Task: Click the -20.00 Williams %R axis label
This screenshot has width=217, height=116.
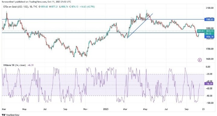Action: tap(209, 74)
